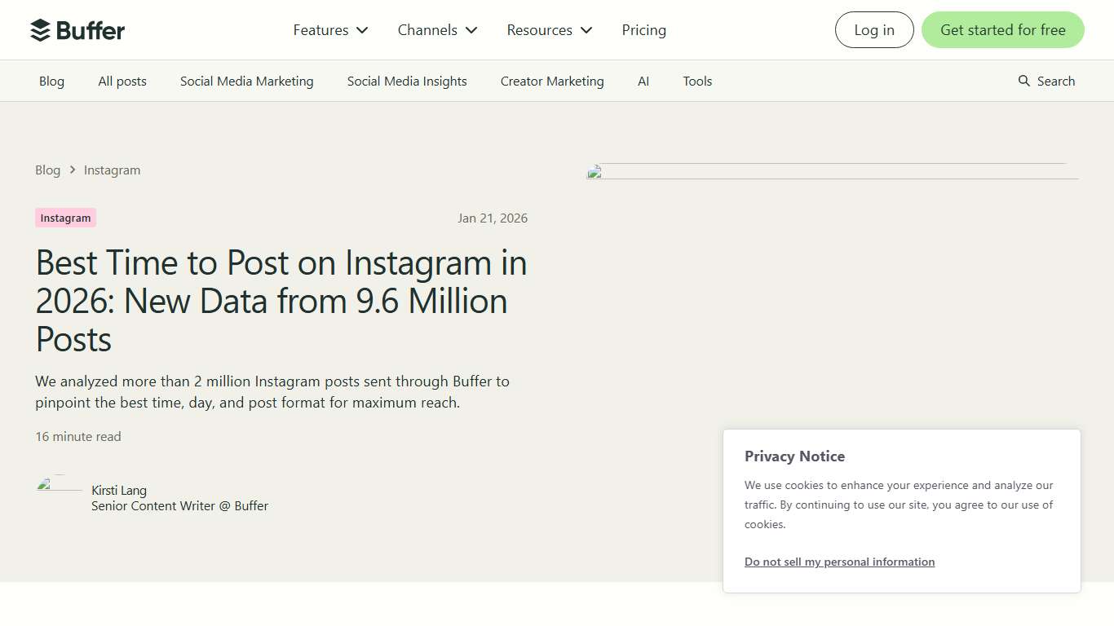1114x626 pixels.
Task: Open the Channels dropdown
Action: [x=436, y=29]
